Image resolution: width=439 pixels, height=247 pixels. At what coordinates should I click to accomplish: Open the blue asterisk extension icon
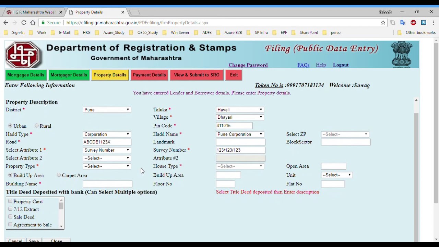point(424,23)
